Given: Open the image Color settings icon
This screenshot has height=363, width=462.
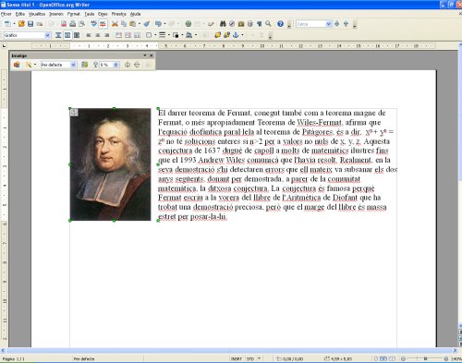Looking at the screenshot, I should [84, 65].
